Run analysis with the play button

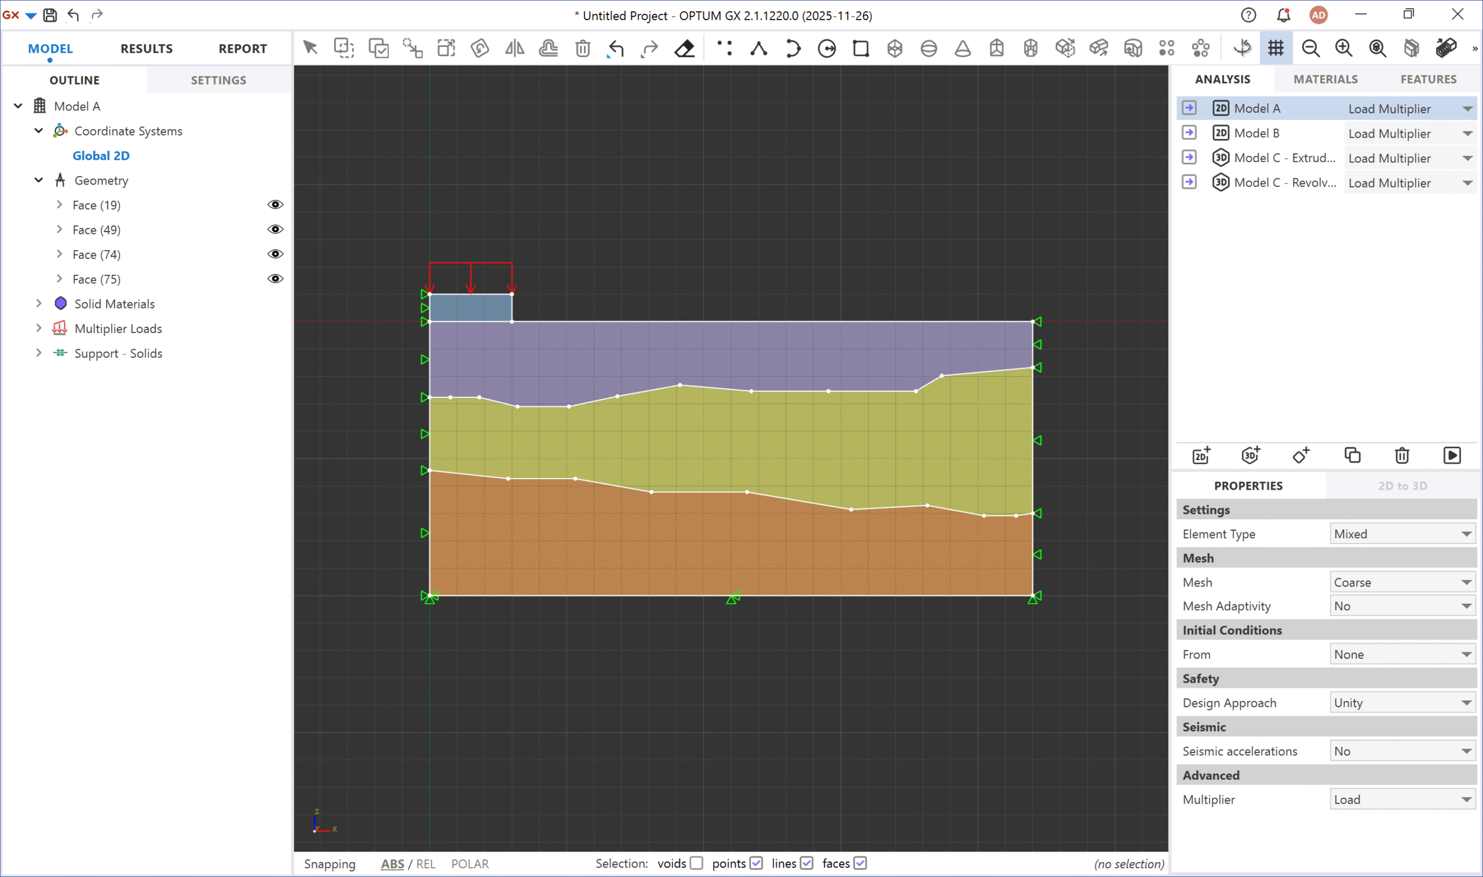coord(1452,456)
